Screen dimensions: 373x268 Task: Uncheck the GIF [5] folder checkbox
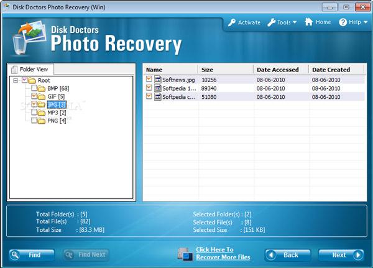coord(34,96)
